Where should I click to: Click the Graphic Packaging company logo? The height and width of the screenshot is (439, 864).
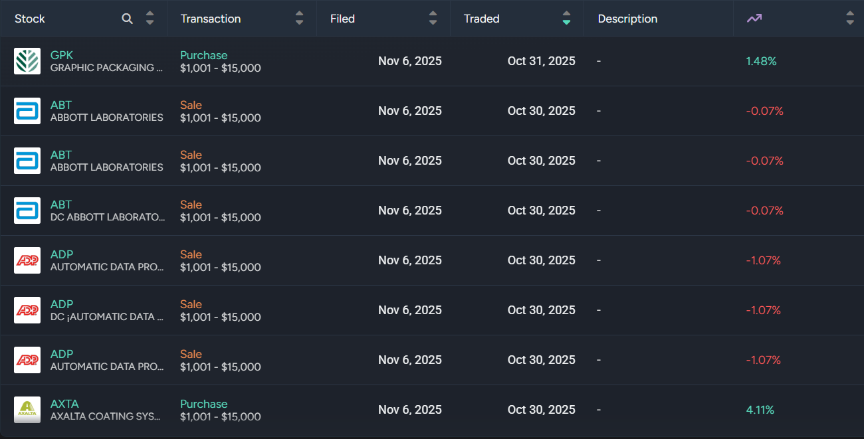click(x=27, y=61)
